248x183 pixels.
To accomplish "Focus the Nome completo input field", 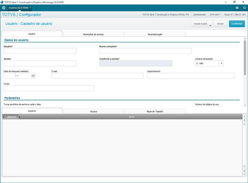I will [x=145, y=51].
